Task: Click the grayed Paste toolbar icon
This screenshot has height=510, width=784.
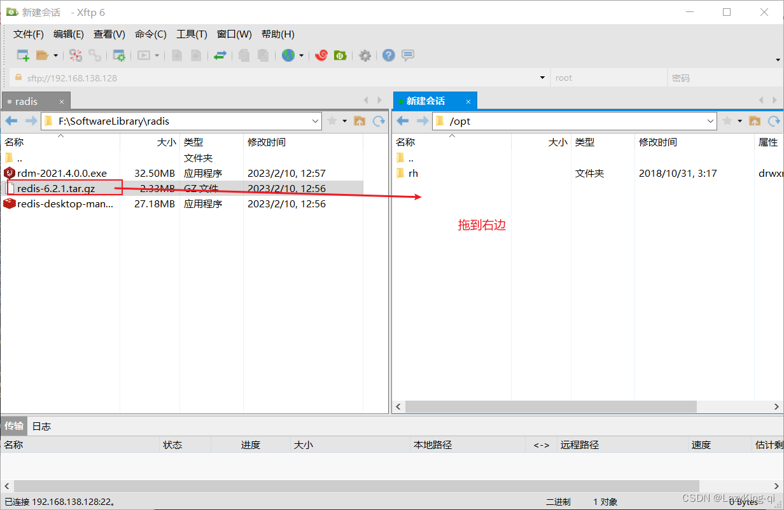Action: click(x=263, y=55)
